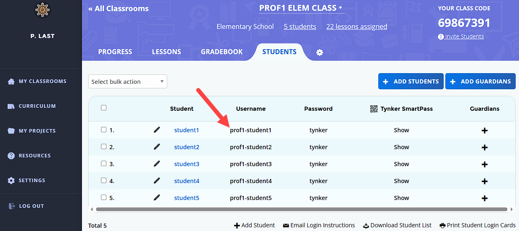Screen dimensions: 519x231
Task: Open My Projects folder in sidebar
Action: click(x=37, y=131)
